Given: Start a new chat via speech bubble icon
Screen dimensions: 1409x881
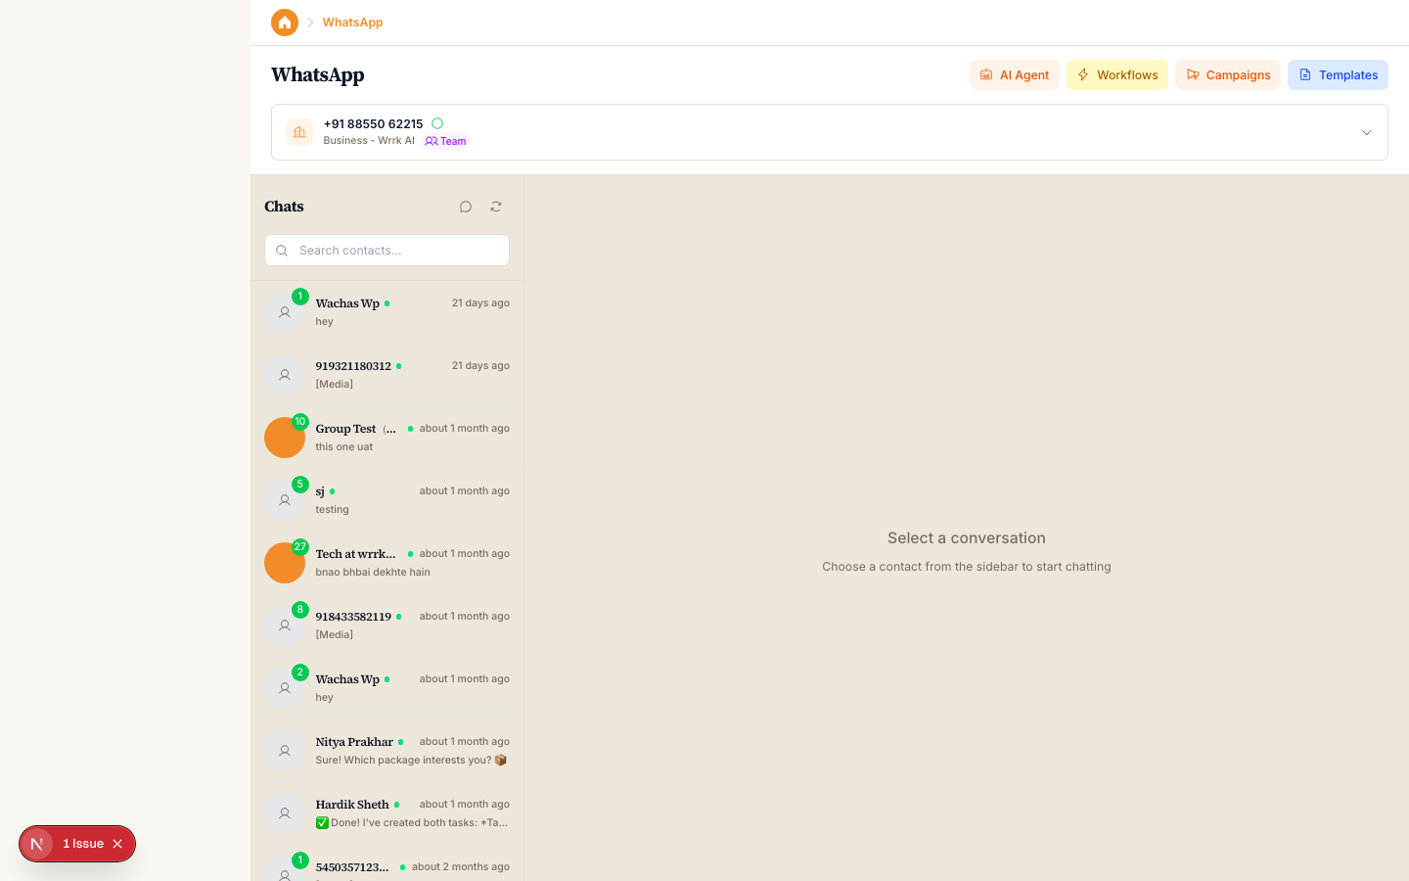Looking at the screenshot, I should click(466, 207).
